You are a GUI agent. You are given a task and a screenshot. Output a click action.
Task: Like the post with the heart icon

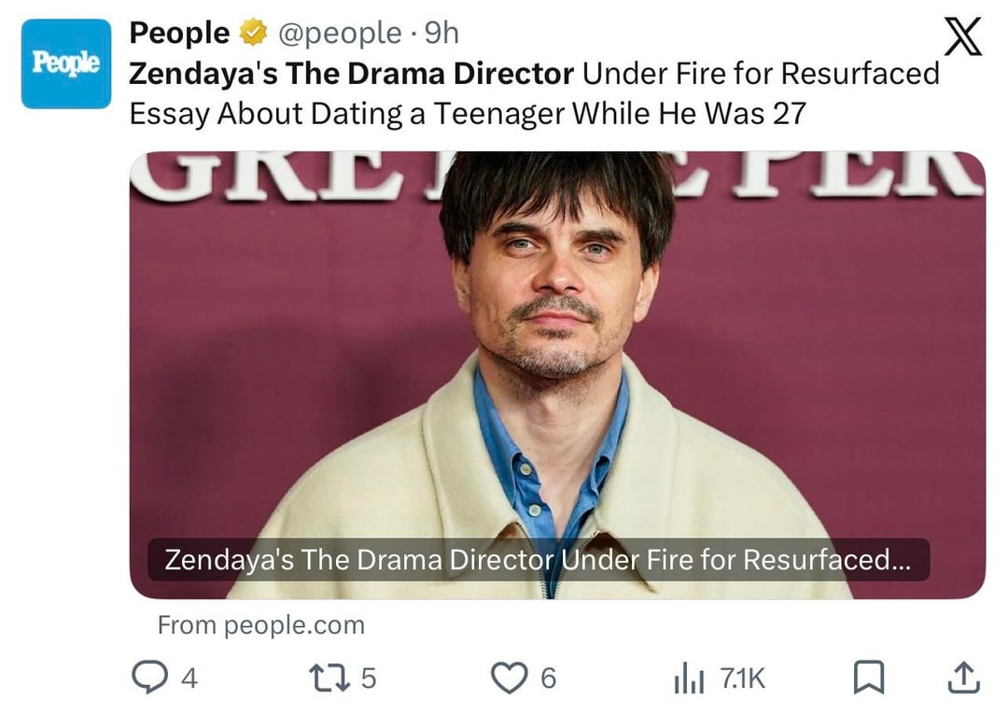(x=509, y=678)
